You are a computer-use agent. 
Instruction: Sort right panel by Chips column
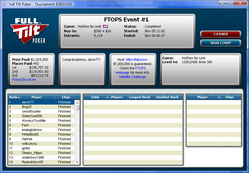pos(231,97)
